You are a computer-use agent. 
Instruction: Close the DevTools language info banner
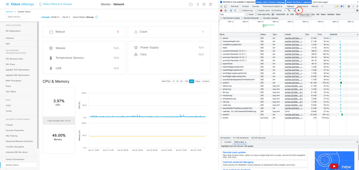point(357,2)
